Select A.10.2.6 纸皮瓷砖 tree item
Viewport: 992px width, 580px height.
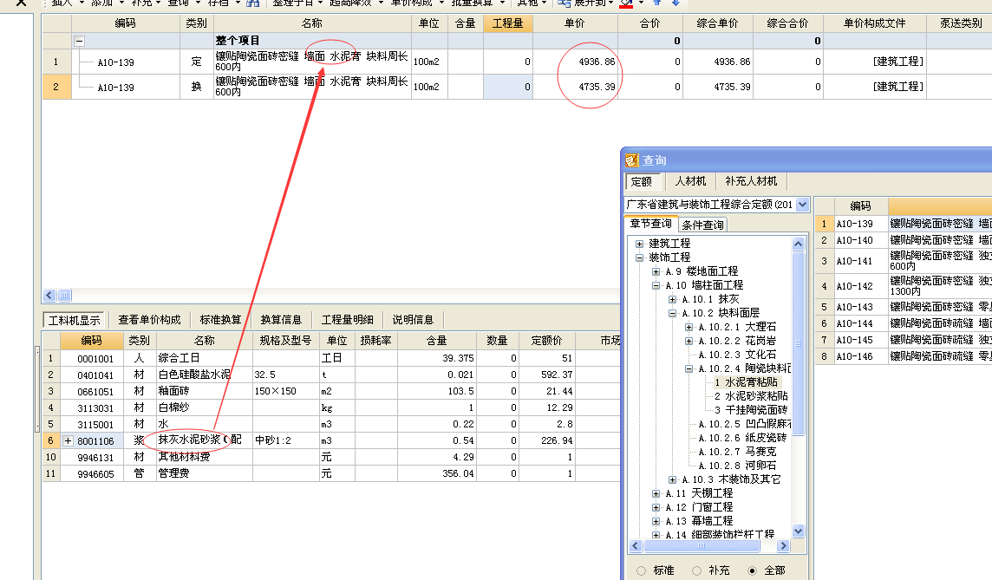point(742,438)
